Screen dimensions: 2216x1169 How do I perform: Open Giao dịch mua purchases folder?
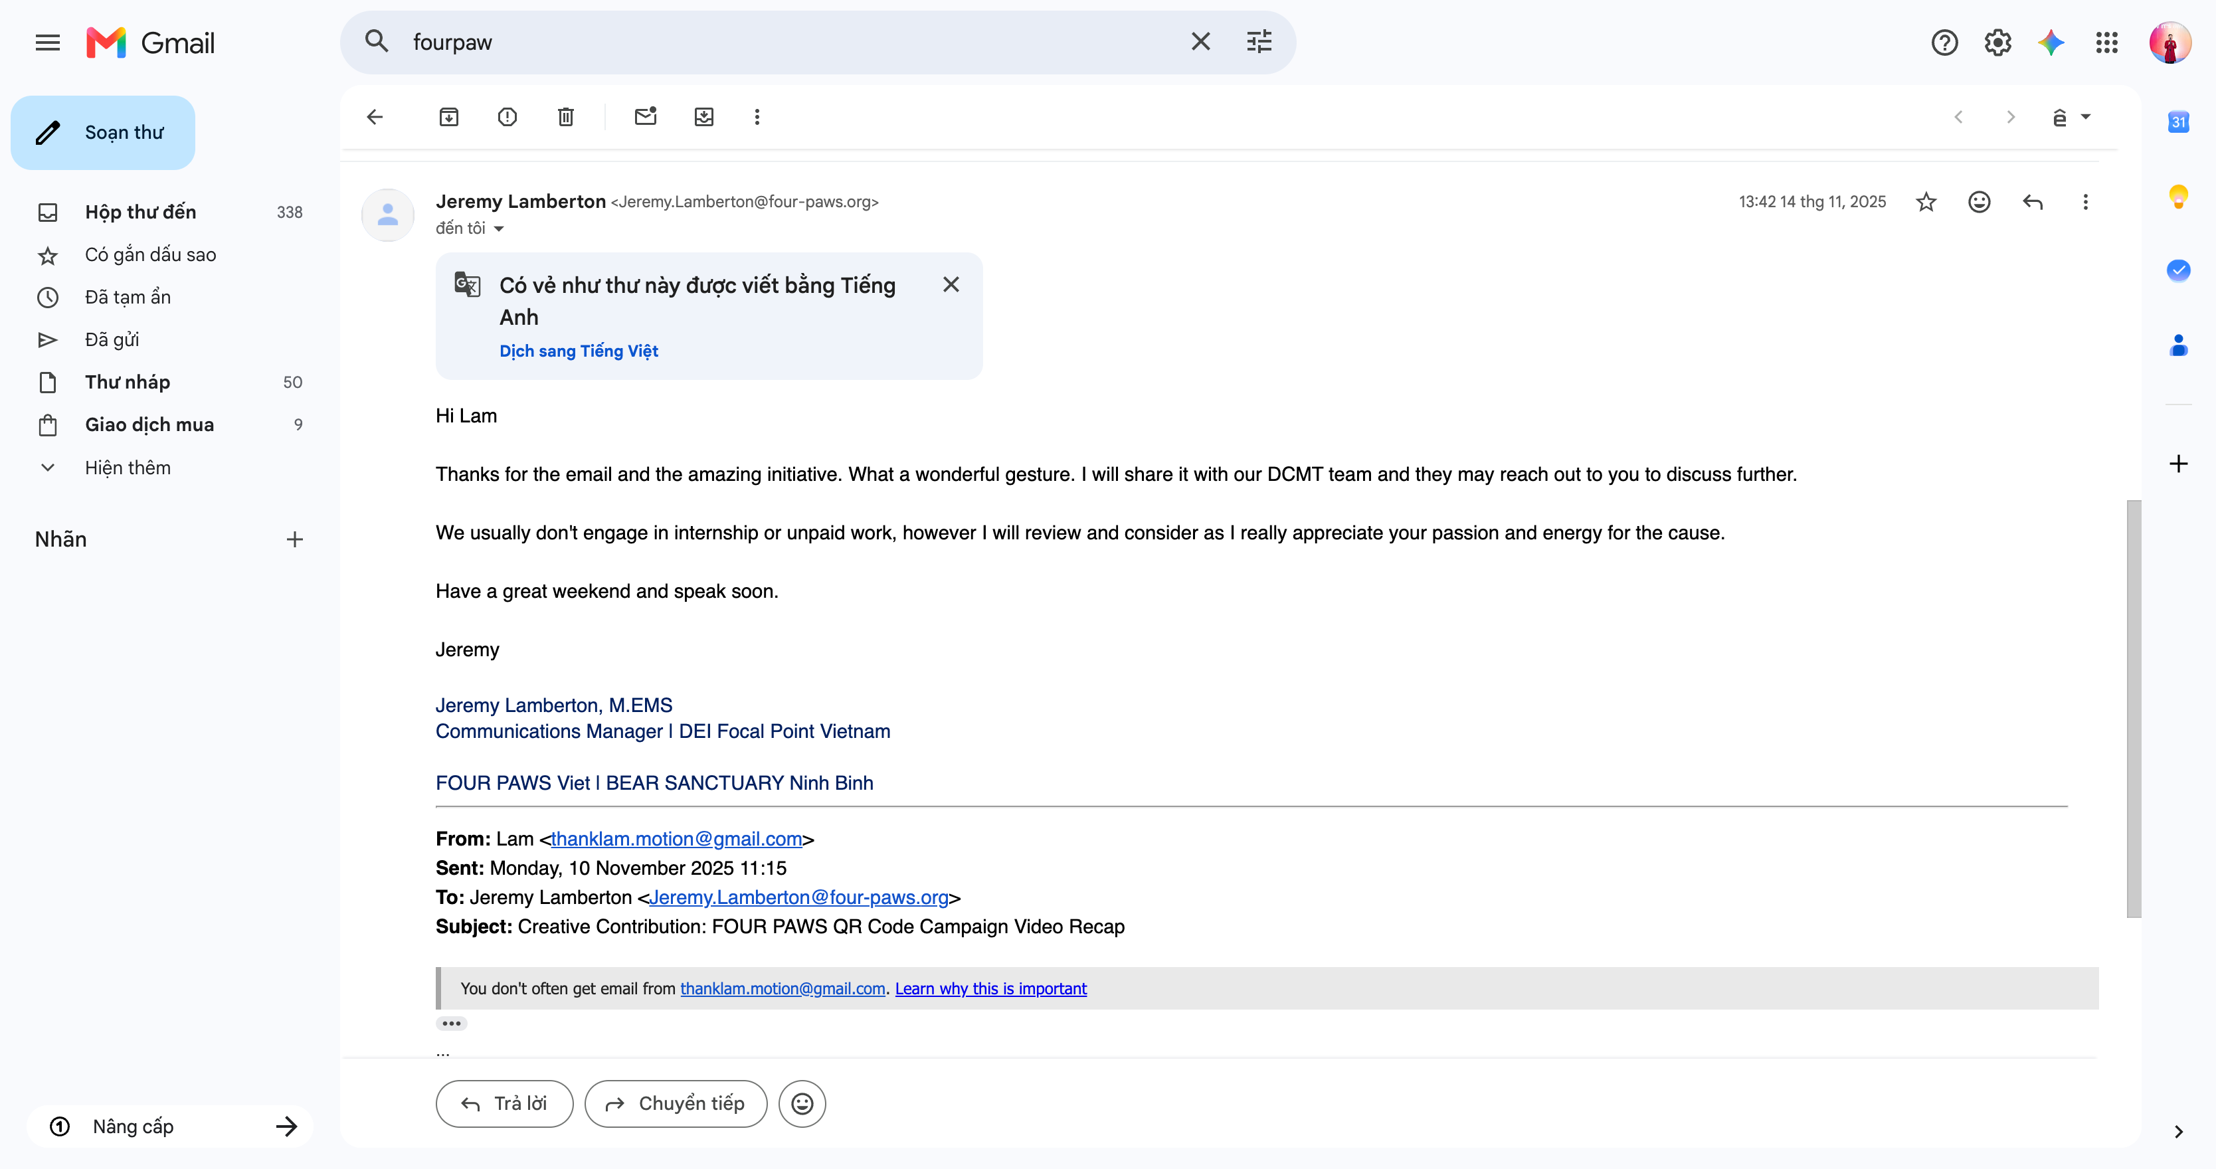click(x=170, y=425)
